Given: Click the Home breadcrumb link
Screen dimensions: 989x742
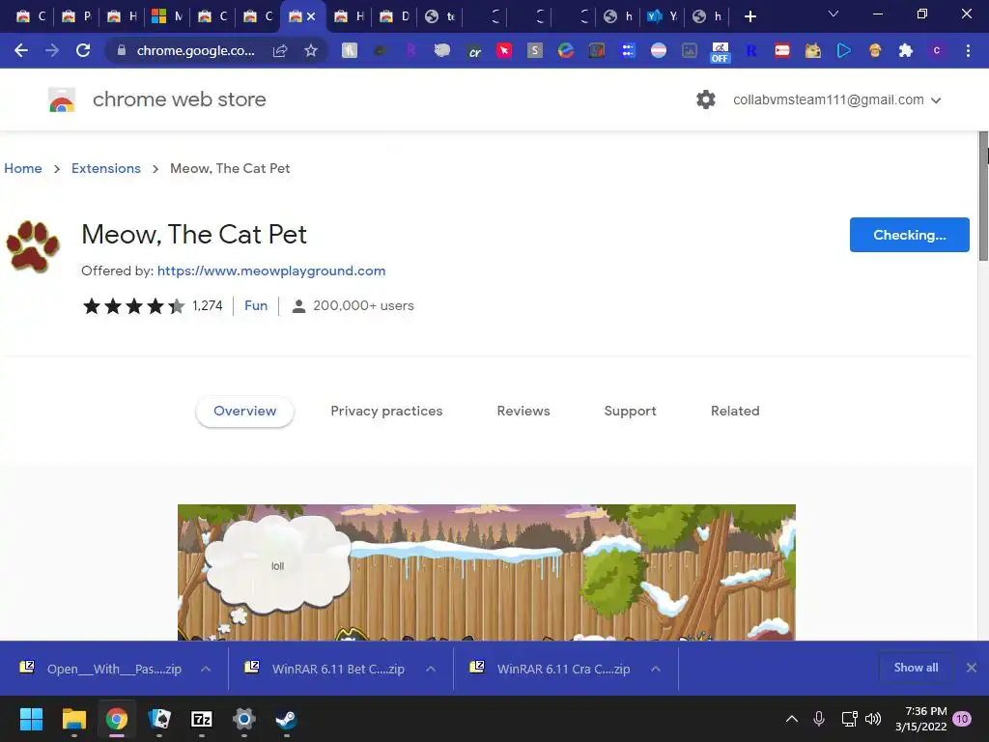Looking at the screenshot, I should 23,168.
